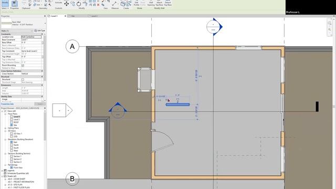
Task: Open the Properties ribbon button
Action: tap(14, 4)
